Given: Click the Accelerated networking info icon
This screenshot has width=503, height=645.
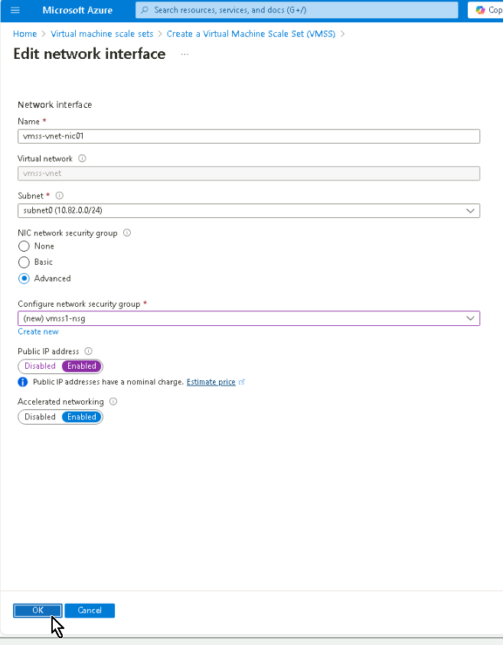Looking at the screenshot, I should [113, 402].
